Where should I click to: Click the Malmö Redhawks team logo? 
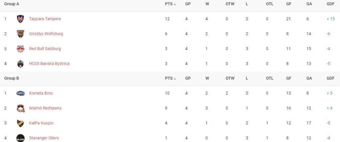click(x=20, y=108)
